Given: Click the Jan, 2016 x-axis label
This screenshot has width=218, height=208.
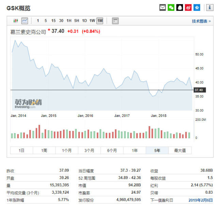Looking at the screenshot, I should (85, 116).
